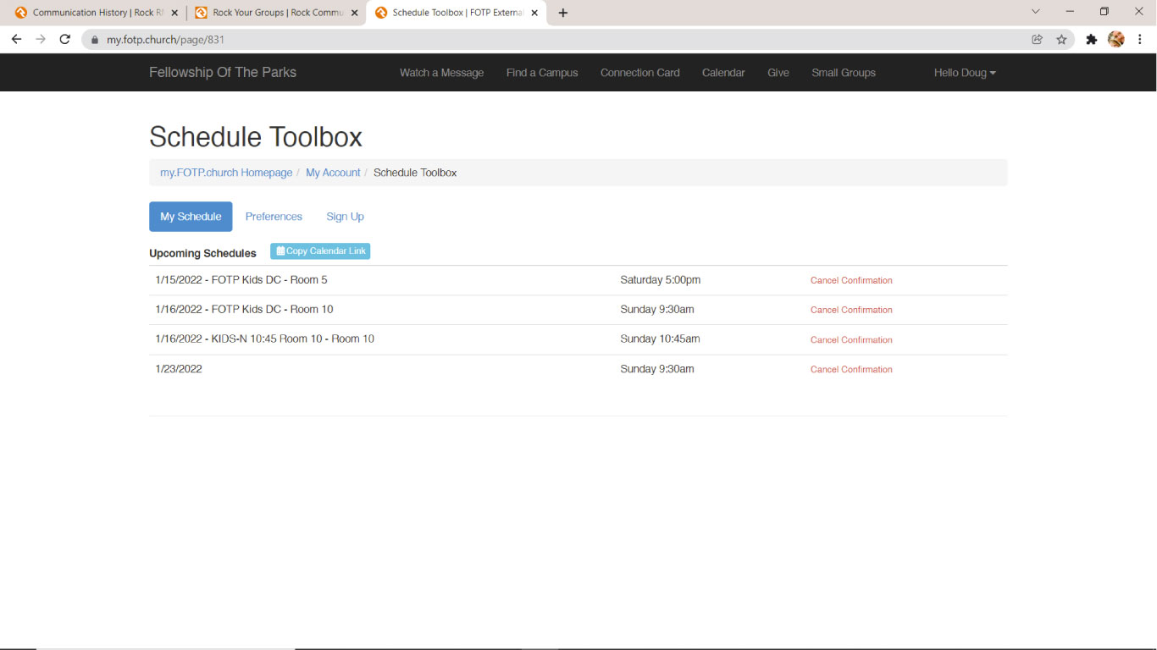Click the Chrome profile avatar icon
The image size is (1157, 650).
pos(1116,39)
